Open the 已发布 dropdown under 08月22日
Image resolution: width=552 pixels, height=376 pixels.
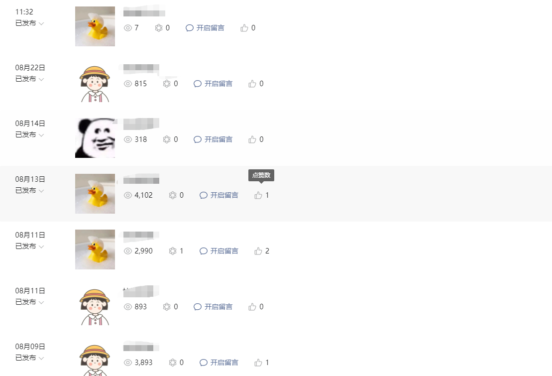pos(29,79)
